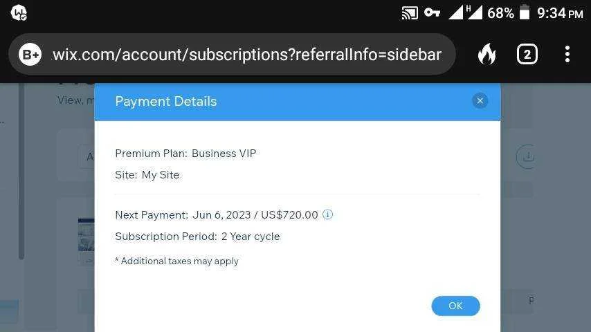
Task: Tap the signal strength icon
Action: click(466, 12)
